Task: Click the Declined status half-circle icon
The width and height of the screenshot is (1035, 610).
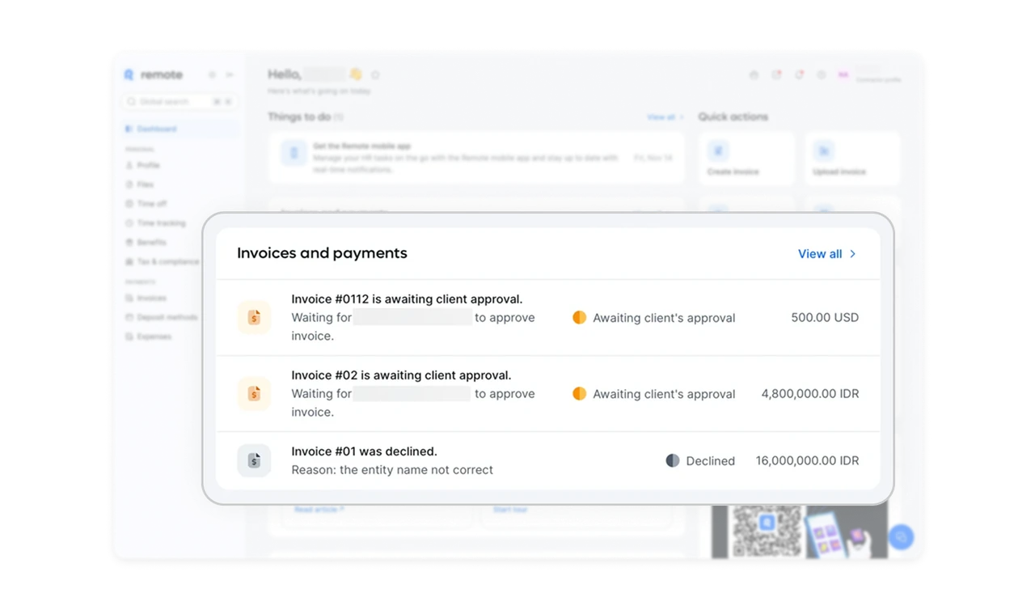Action: click(x=673, y=460)
